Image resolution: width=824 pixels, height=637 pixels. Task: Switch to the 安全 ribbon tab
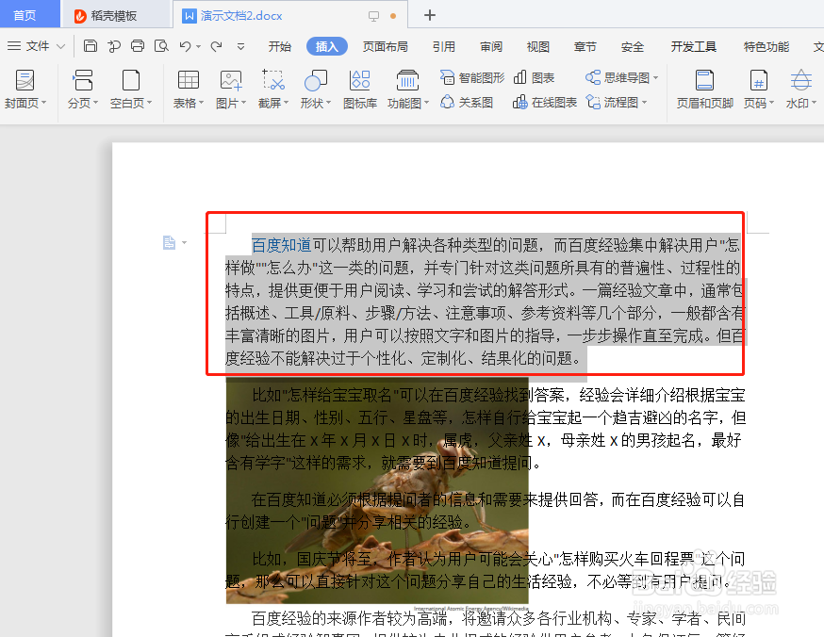[x=633, y=47]
